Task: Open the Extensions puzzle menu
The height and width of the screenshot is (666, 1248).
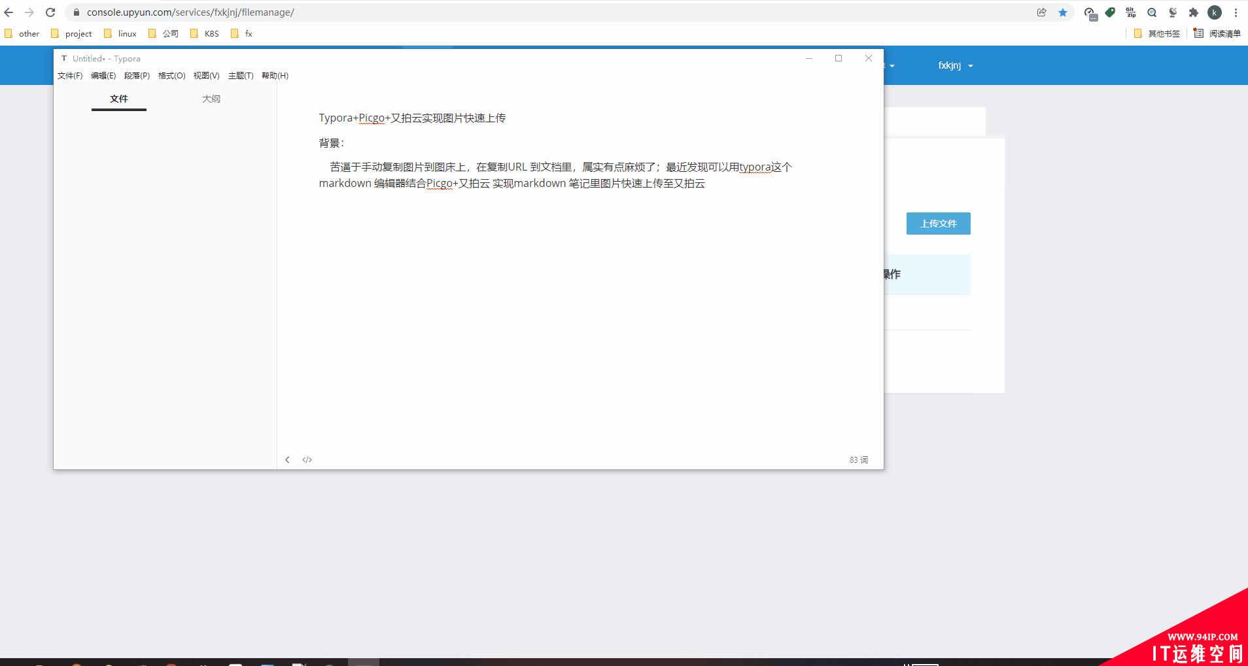Action: (x=1194, y=12)
